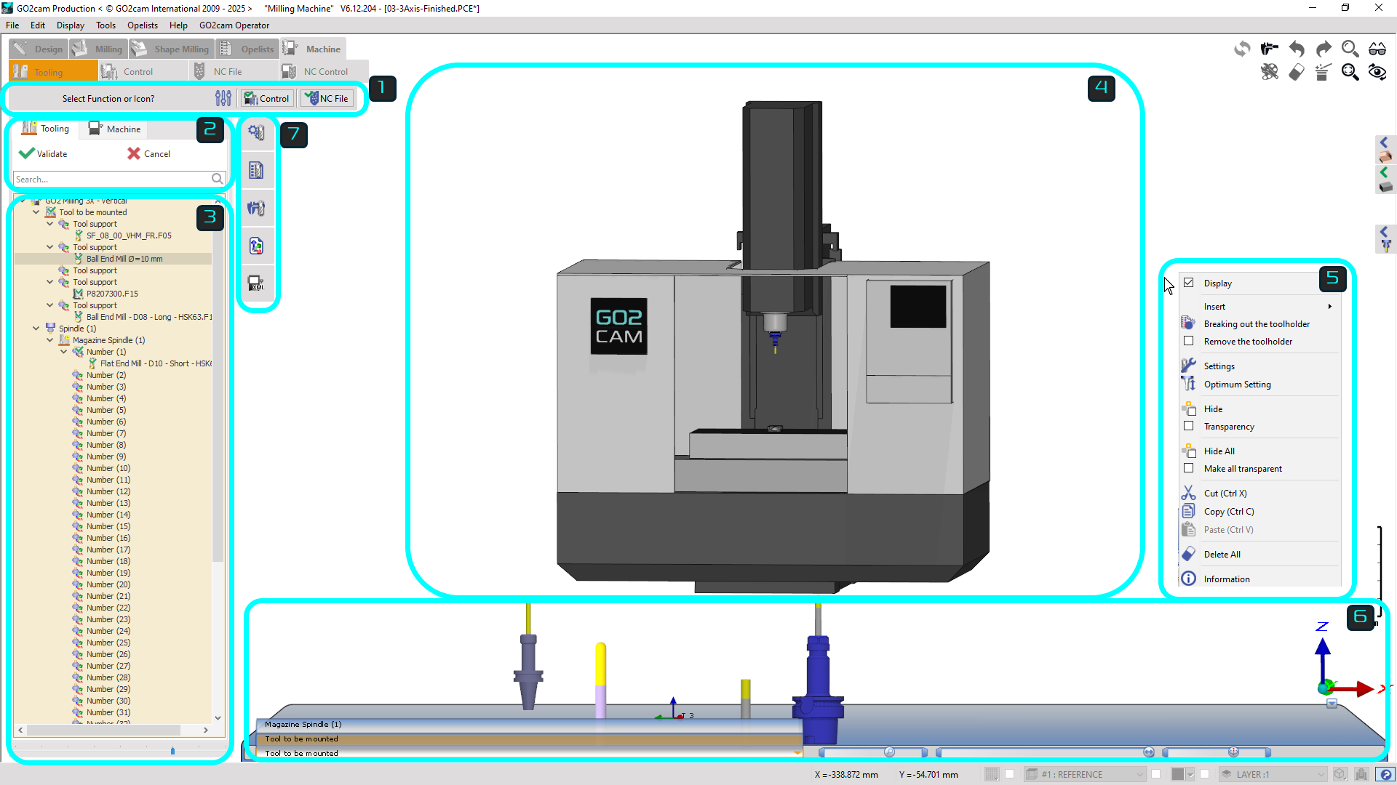Open the XML export icon in left toolbar
Image resolution: width=1397 pixels, height=785 pixels.
[257, 283]
